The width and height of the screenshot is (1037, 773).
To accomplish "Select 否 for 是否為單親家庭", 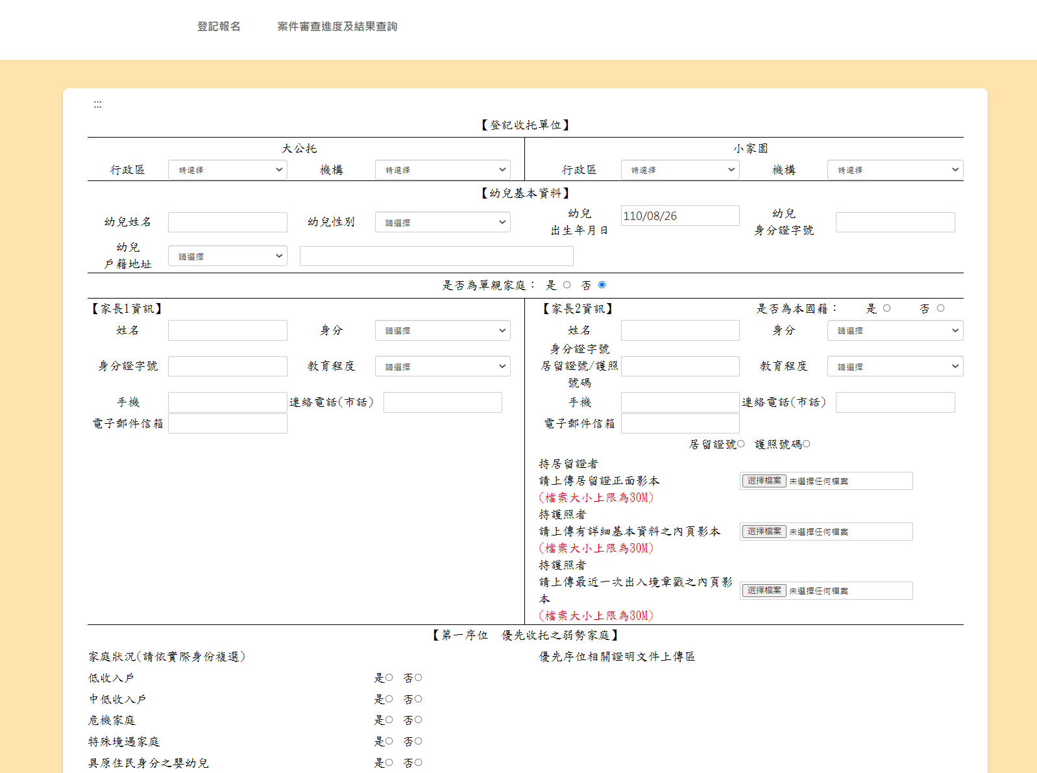I will tap(602, 285).
